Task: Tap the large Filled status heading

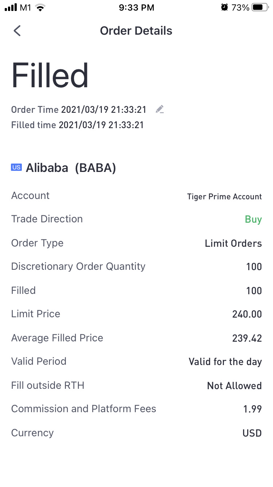Action: click(50, 76)
